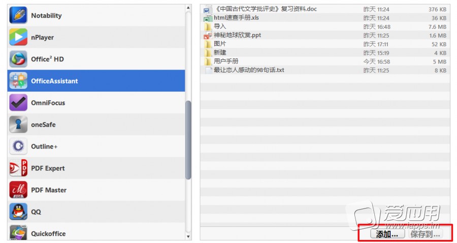Click the Office² HD app icon
Screen dimensions: 457x243
point(18,59)
